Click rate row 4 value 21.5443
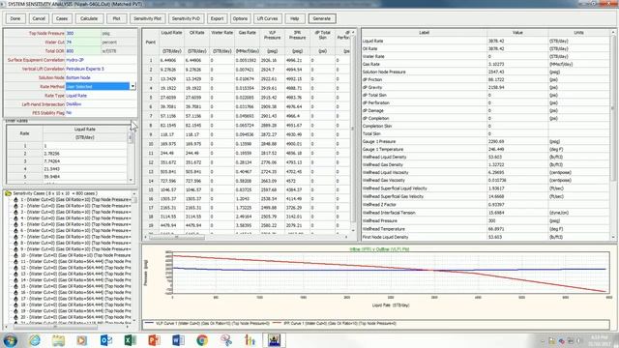Viewport: 619px width, 348px height. coord(85,169)
